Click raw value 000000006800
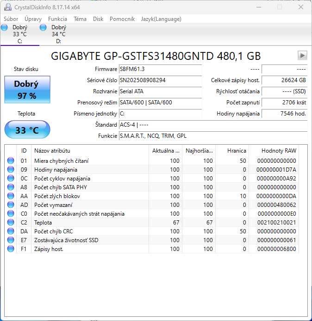Screen dimensions: 312x321 (277, 249)
